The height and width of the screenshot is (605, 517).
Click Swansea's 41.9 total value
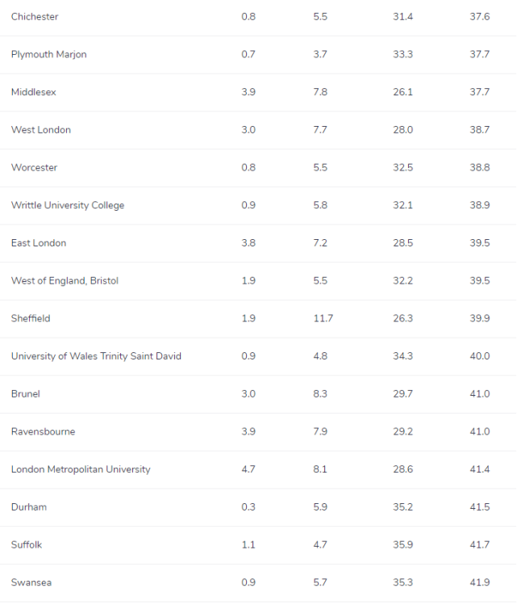pyautogui.click(x=480, y=582)
